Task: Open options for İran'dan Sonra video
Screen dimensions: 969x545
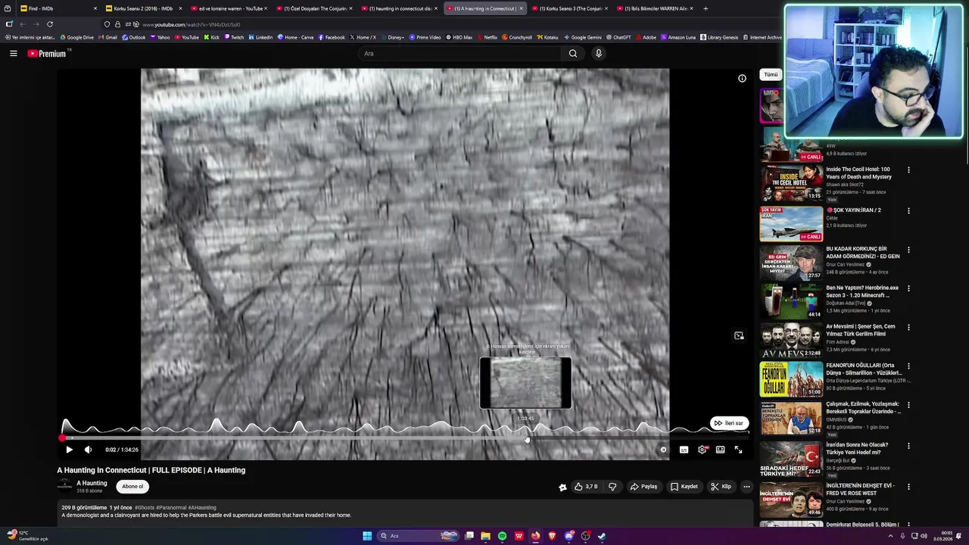Action: [908, 445]
